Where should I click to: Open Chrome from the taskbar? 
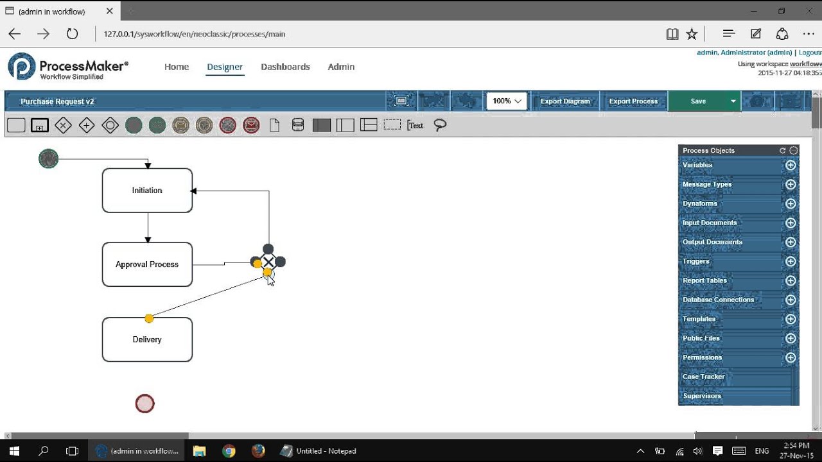(x=229, y=450)
